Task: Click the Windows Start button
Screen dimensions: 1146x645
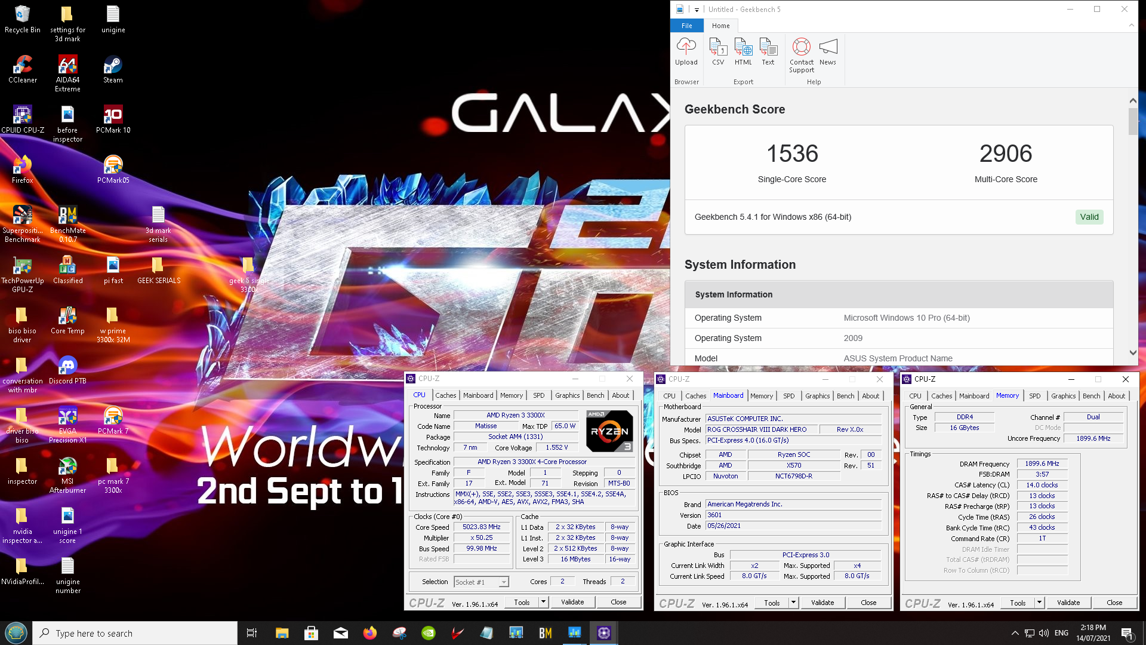Action: tap(16, 633)
